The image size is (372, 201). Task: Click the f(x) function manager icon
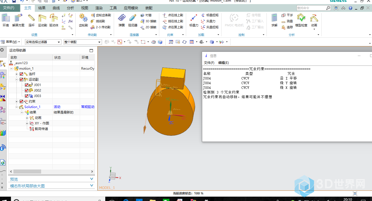pos(70,21)
